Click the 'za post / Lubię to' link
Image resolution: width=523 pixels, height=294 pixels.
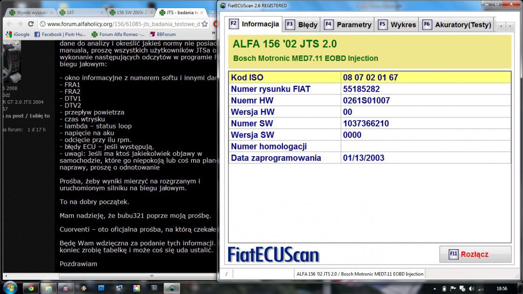pyautogui.click(x=26, y=116)
